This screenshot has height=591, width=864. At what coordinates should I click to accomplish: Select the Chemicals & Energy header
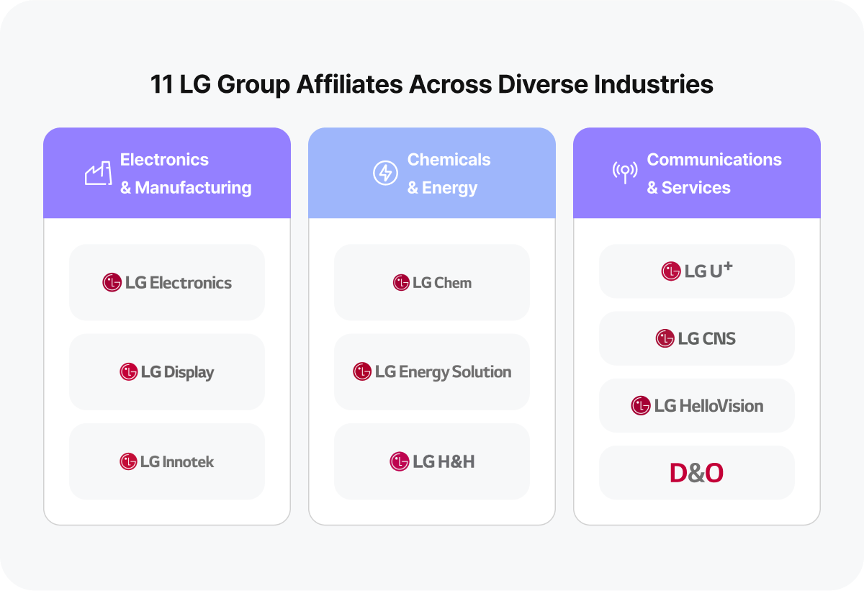(431, 173)
